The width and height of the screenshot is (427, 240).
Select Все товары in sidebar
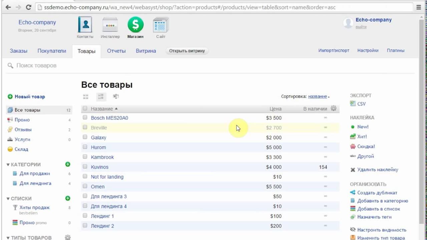(39, 110)
